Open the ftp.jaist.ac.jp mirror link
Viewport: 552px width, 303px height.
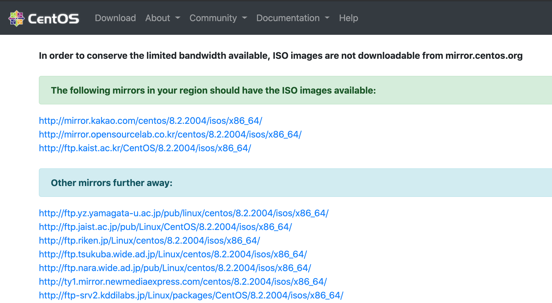pyautogui.click(x=165, y=227)
